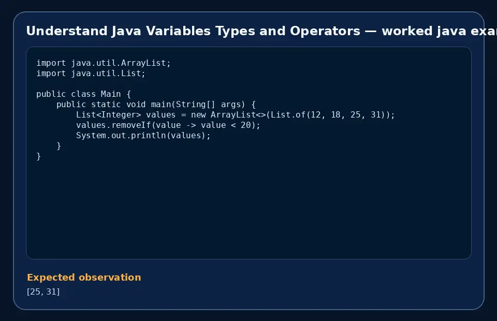The image size is (497, 321).
Task: Click the 'values.removeIf(value -> value < 20);' line
Action: tap(168, 125)
